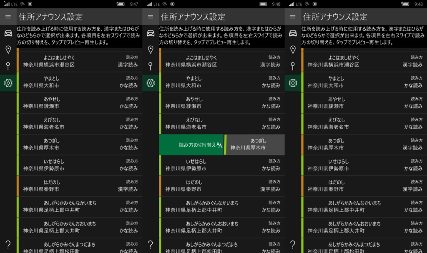The height and width of the screenshot is (253, 427).
Task: Toggle えびなし reading in left screen
Action: point(80,124)
